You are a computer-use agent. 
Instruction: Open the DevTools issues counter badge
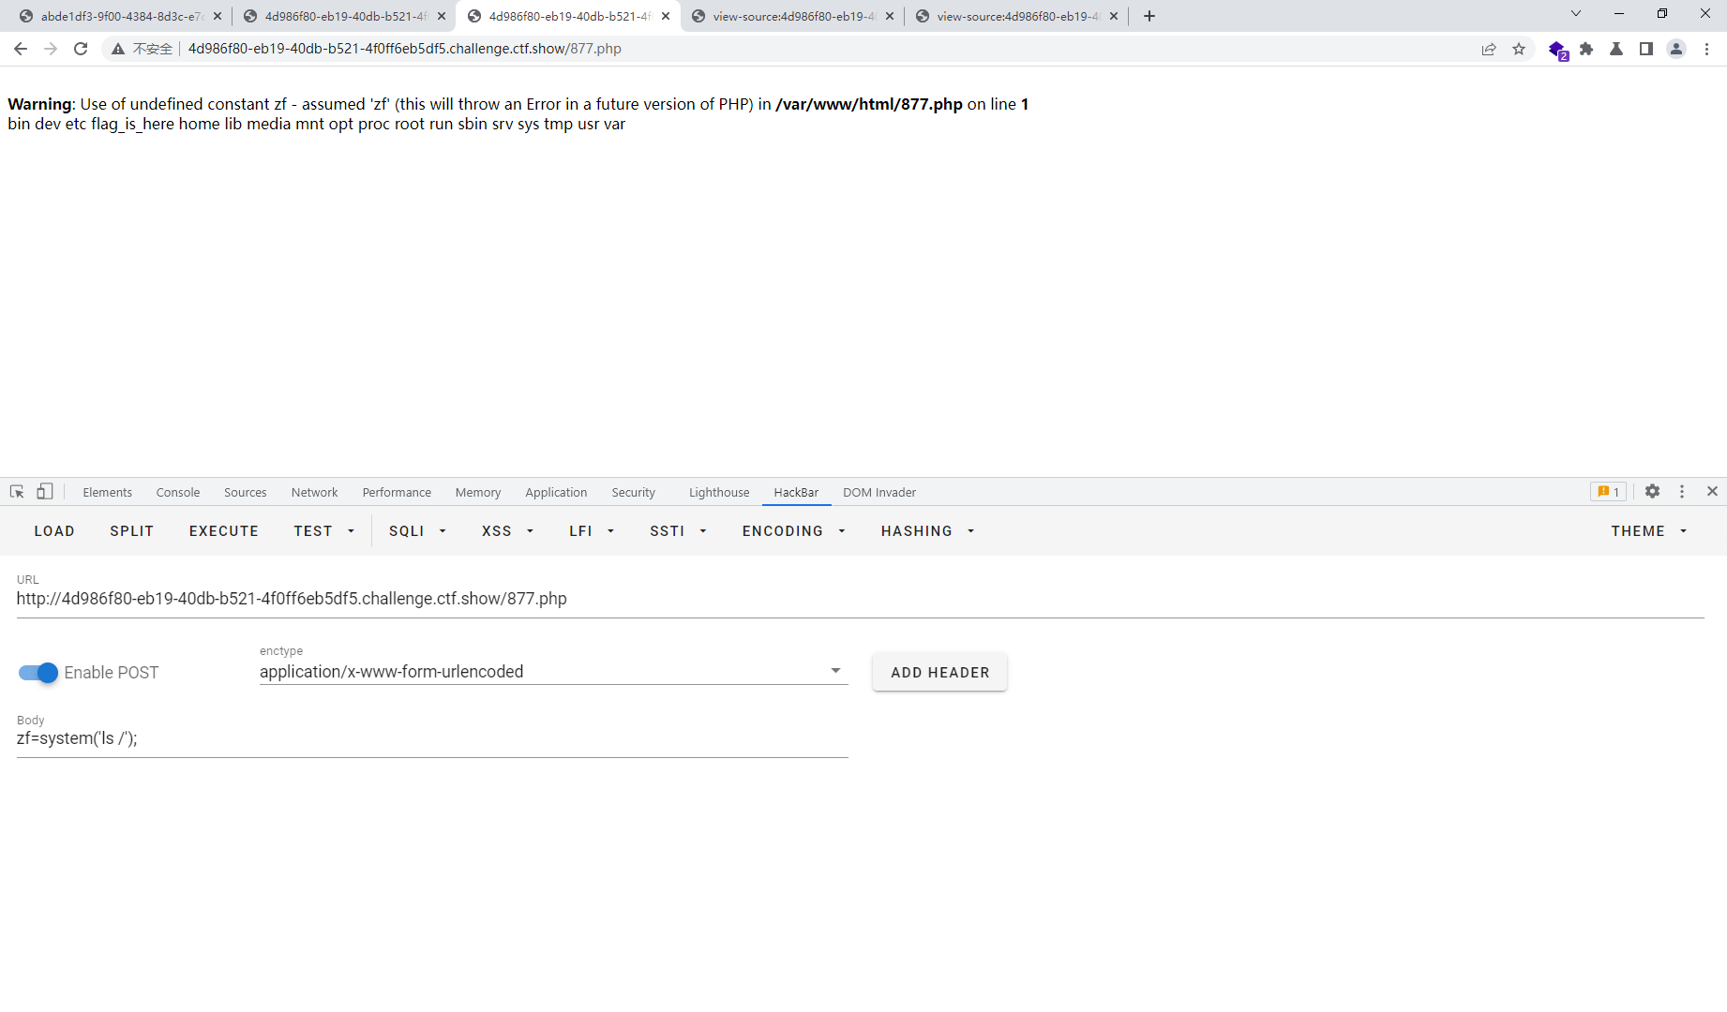click(x=1608, y=492)
